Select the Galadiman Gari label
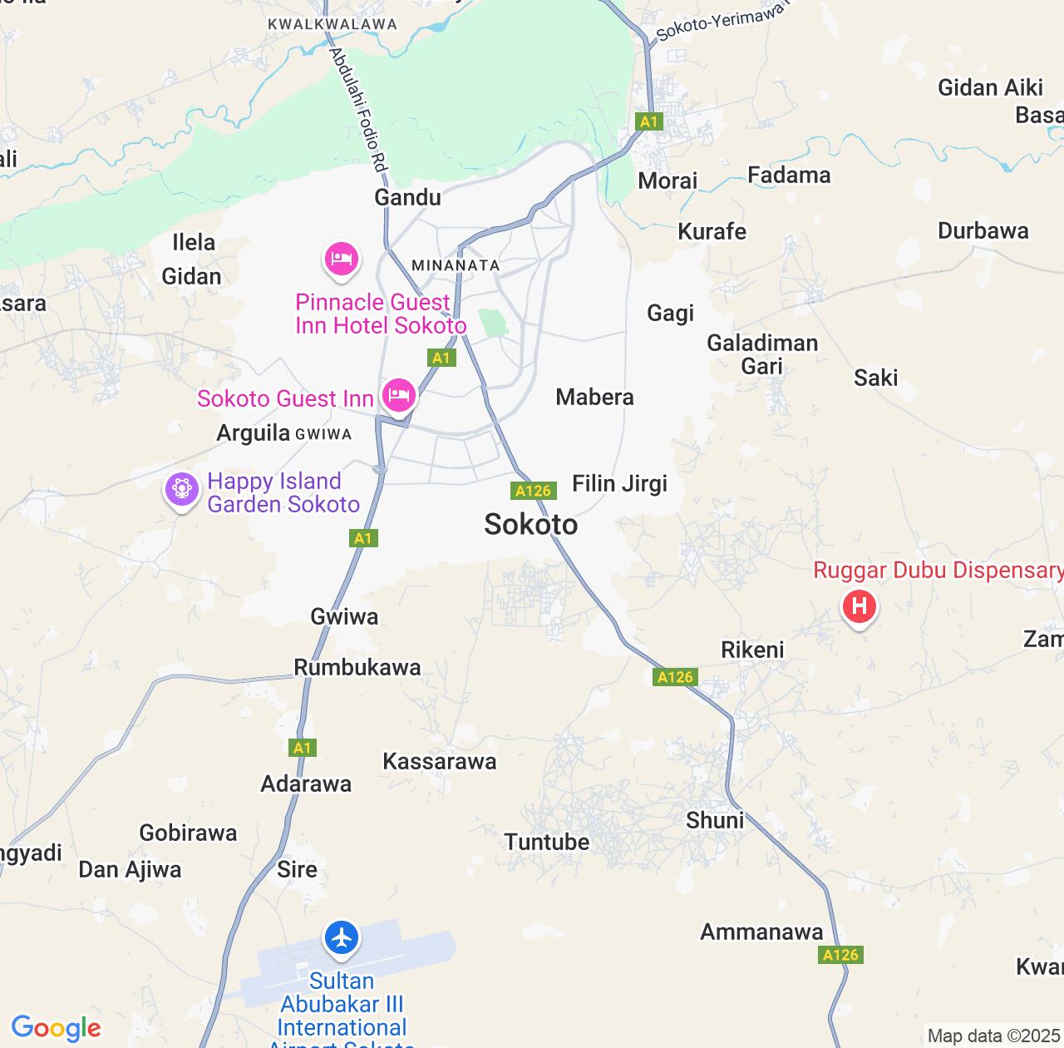 (x=762, y=354)
